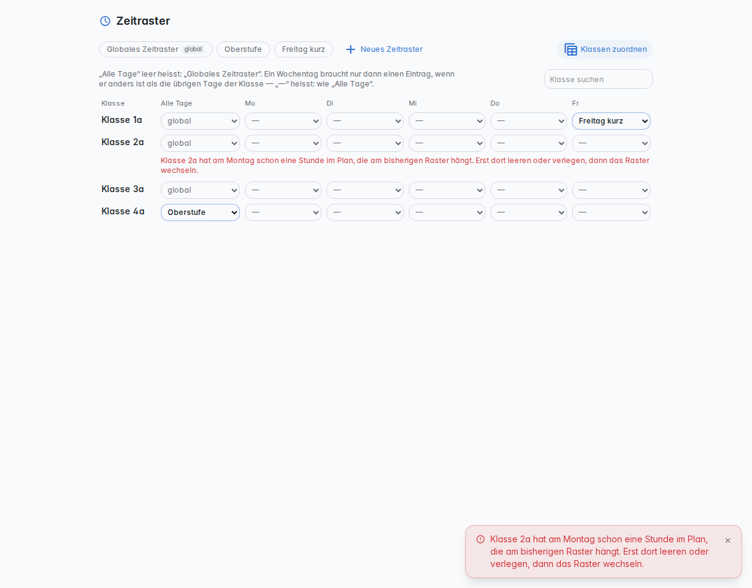Click the Klasse 2a row label
Screen dimensions: 752x588
point(122,142)
